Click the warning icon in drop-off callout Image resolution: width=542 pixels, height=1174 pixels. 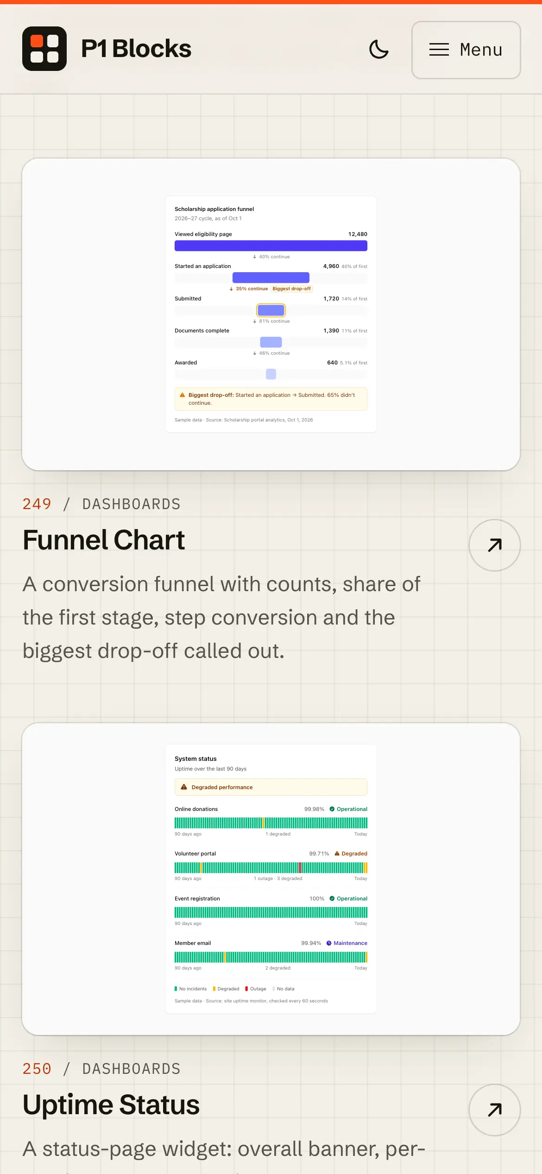tap(183, 395)
